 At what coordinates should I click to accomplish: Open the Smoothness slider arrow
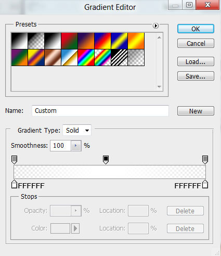click(x=76, y=146)
